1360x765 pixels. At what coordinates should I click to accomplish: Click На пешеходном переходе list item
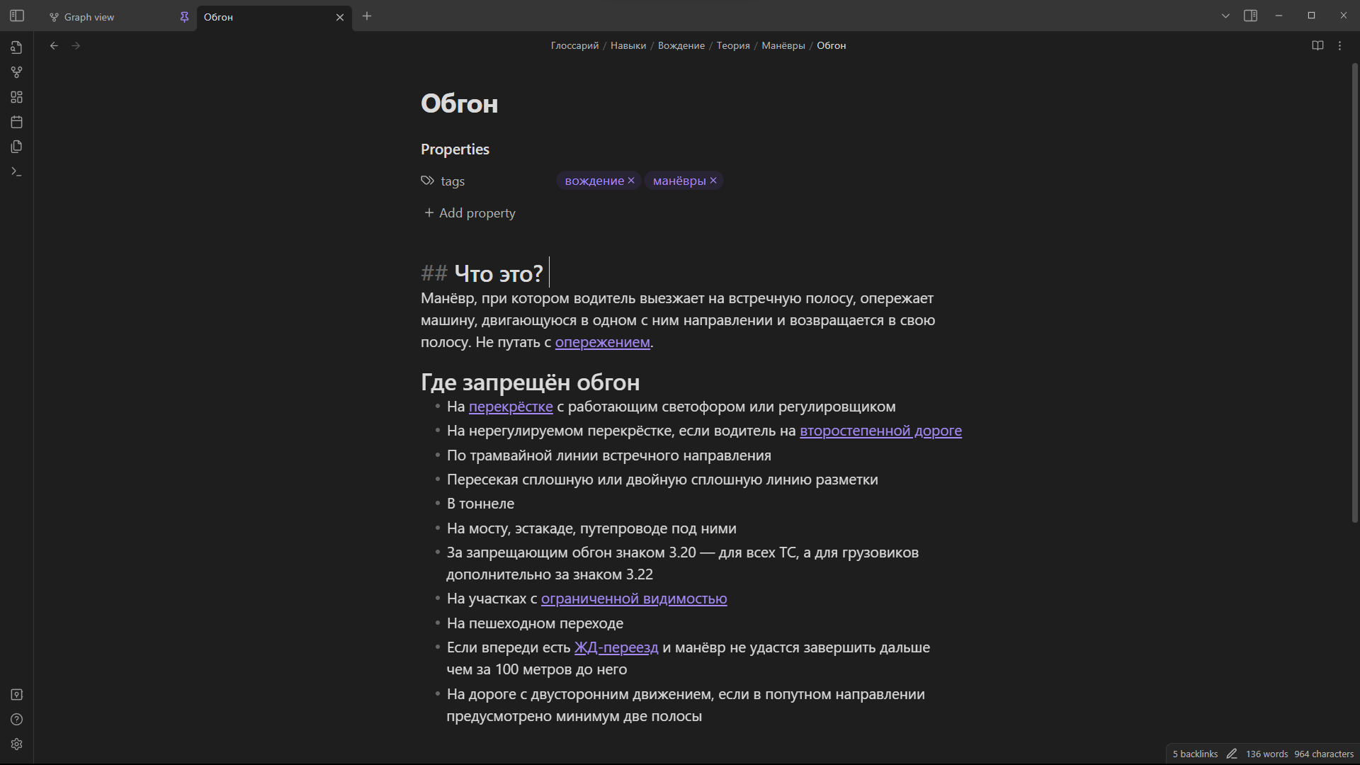tap(535, 623)
